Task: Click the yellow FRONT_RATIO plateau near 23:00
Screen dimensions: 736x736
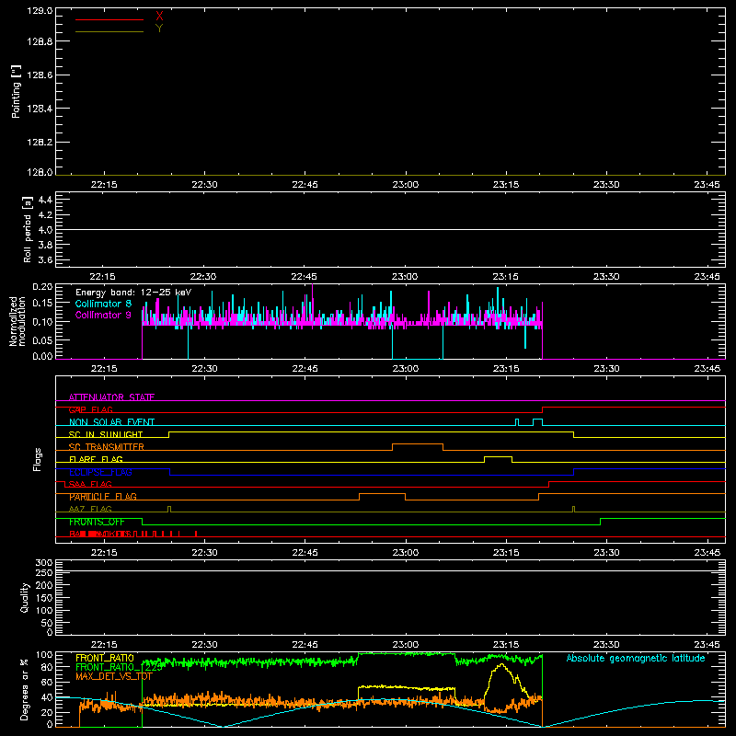Action: (406, 687)
